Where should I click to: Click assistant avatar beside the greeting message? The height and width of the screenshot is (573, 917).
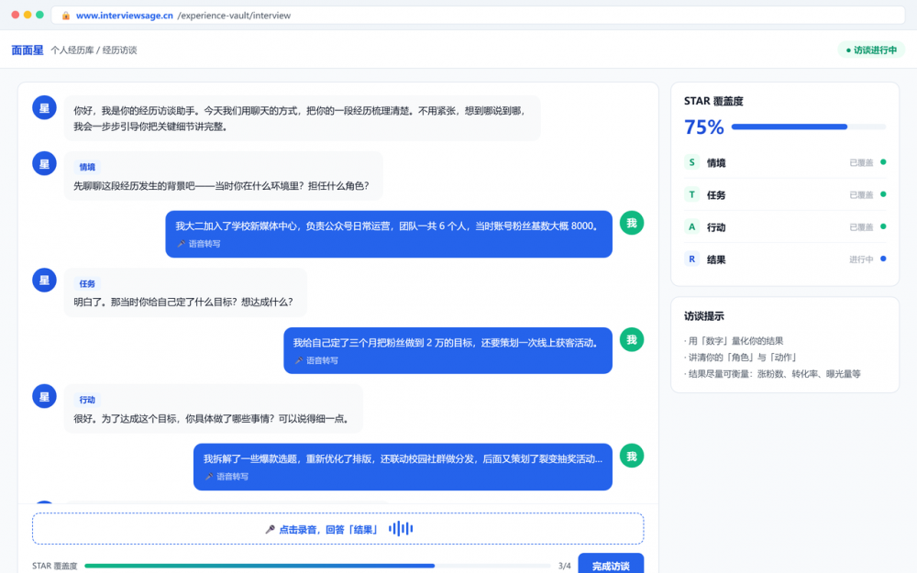coord(44,107)
